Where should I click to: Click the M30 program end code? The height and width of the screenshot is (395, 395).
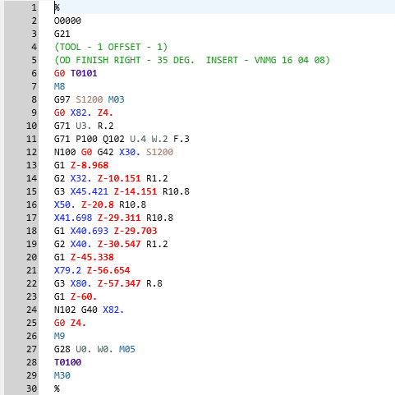pos(62,375)
